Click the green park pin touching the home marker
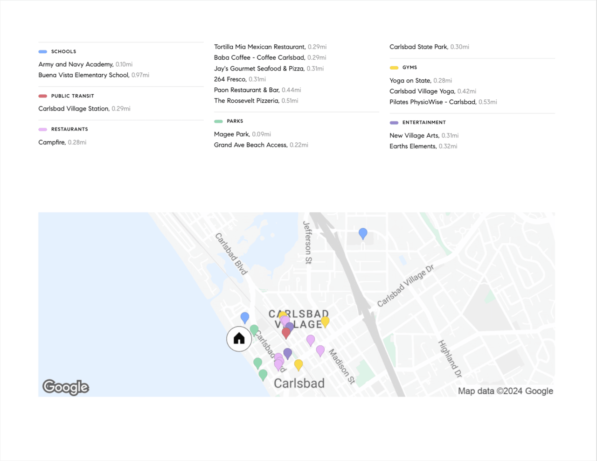Viewport: 597px width, 461px height. point(254,331)
